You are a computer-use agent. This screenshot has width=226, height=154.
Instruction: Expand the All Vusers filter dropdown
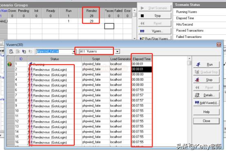[x=117, y=51]
